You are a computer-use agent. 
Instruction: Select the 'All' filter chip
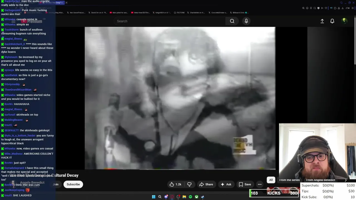(x=271, y=180)
